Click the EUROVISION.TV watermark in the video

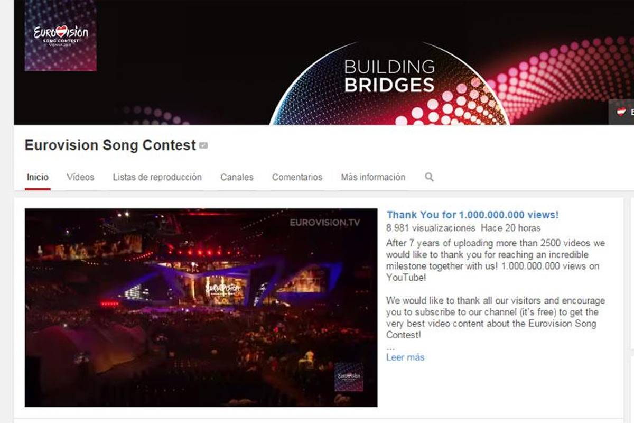click(x=325, y=223)
